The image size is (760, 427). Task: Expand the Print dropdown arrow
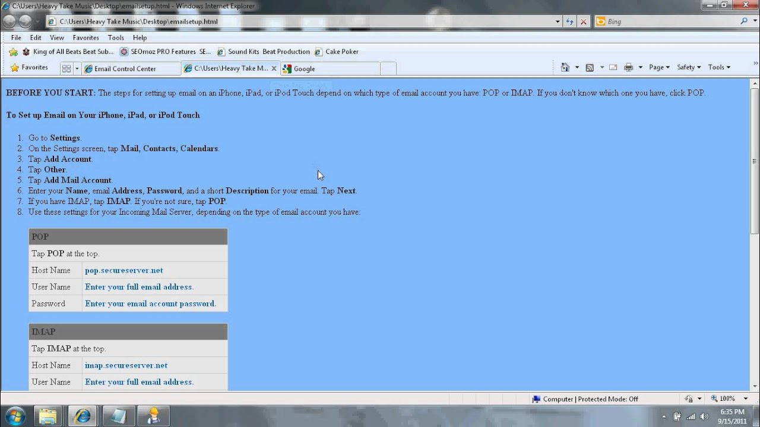[x=640, y=68]
